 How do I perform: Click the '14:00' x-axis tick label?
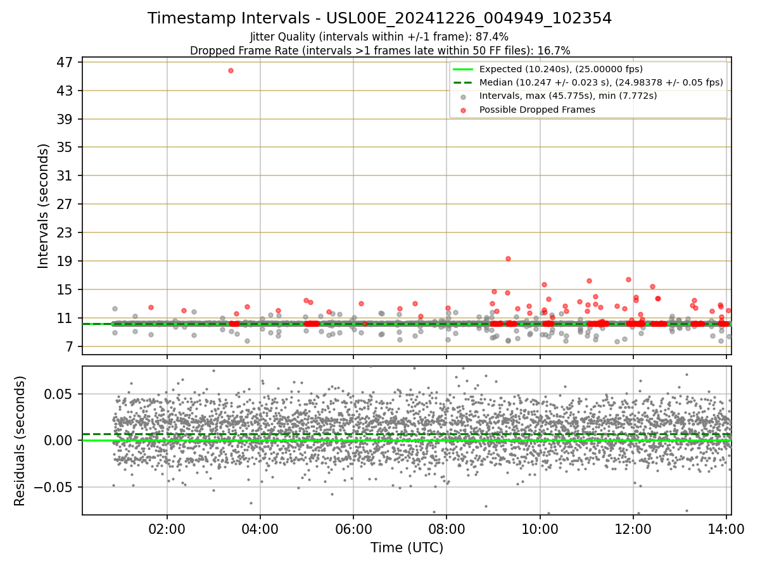click(726, 528)
